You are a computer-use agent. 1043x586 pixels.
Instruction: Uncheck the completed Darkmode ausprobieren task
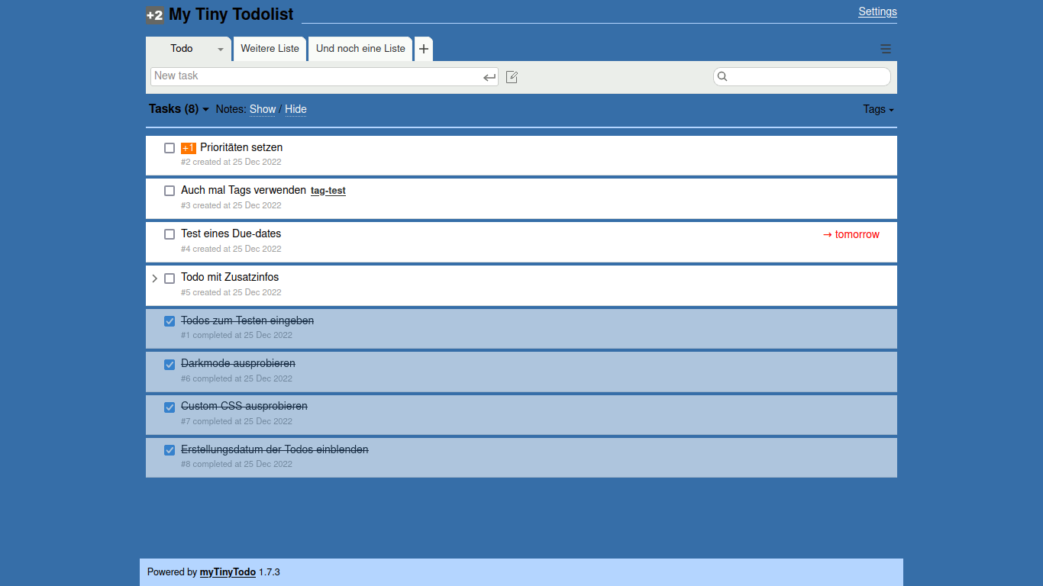tap(170, 365)
